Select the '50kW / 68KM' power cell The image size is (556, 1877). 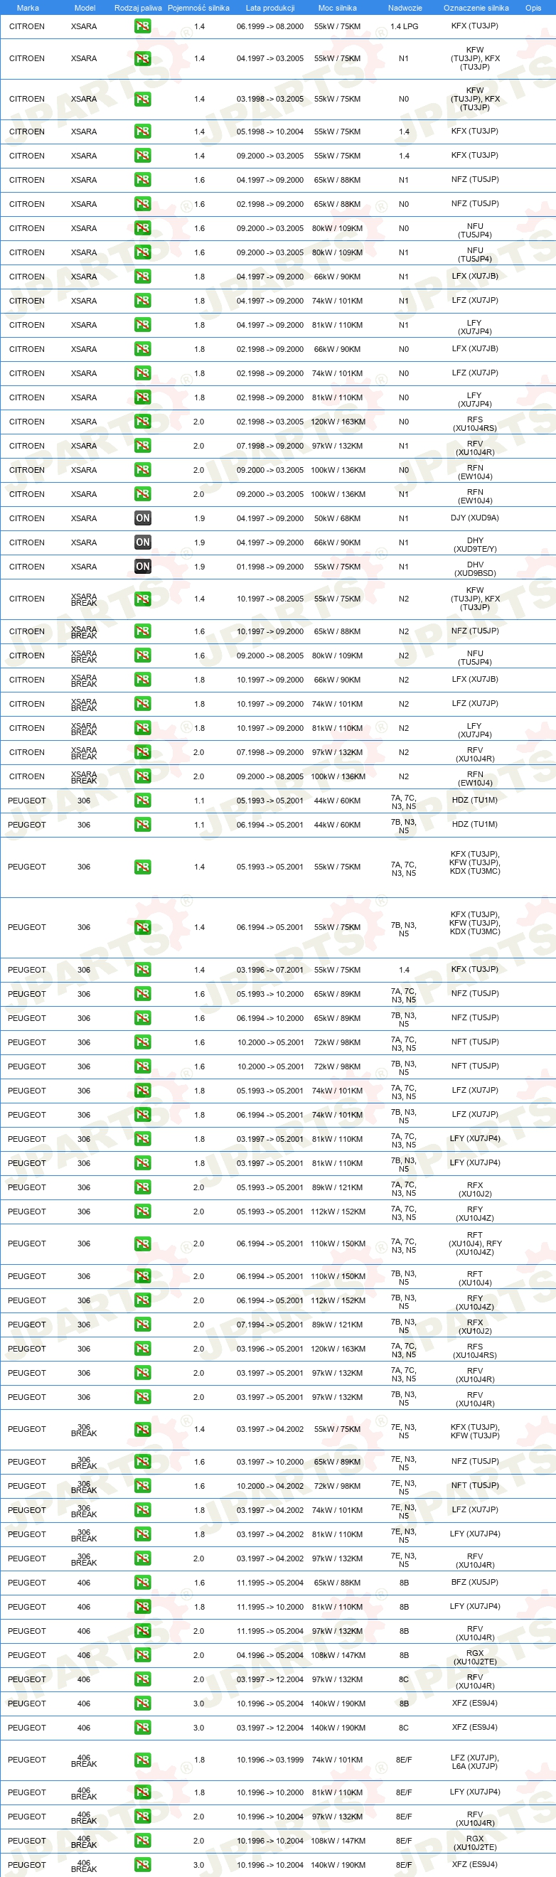coord(338,518)
